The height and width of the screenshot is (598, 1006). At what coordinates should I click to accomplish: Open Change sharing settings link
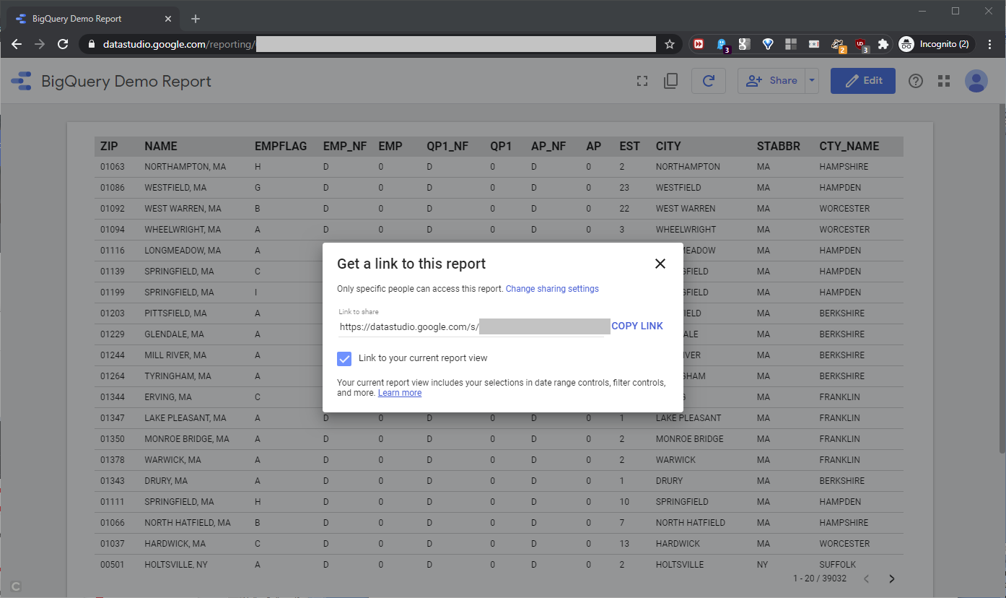pos(552,289)
